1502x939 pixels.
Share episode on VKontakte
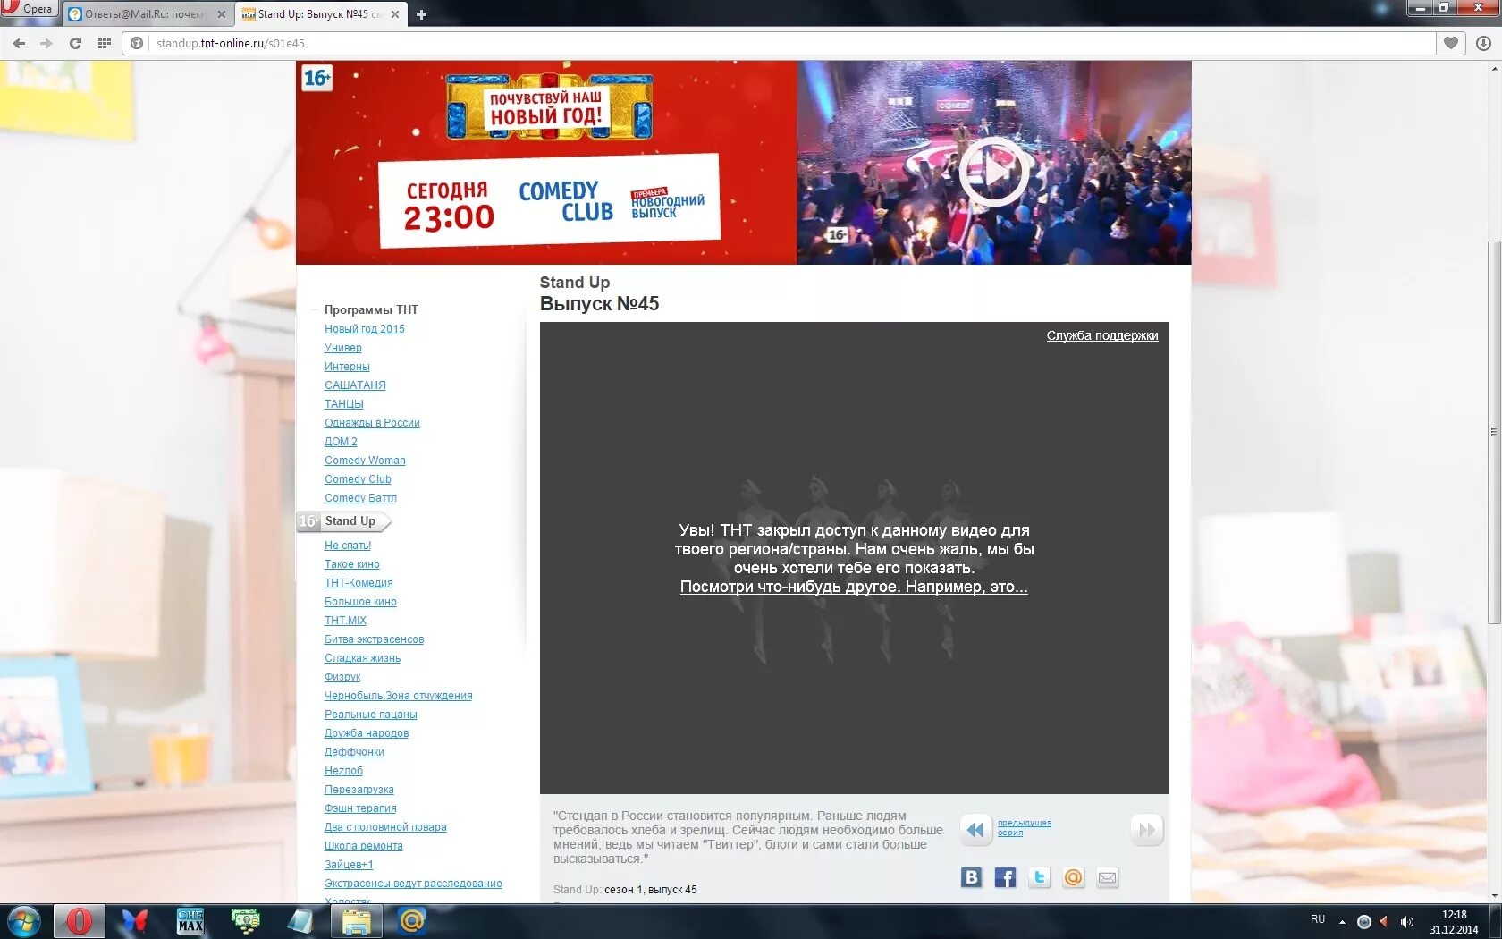coord(971,877)
